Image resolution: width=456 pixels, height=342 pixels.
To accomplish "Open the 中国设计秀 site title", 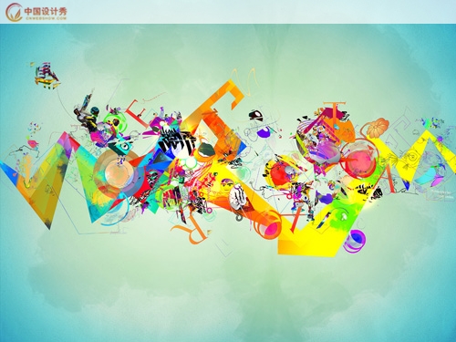I will 46,11.
